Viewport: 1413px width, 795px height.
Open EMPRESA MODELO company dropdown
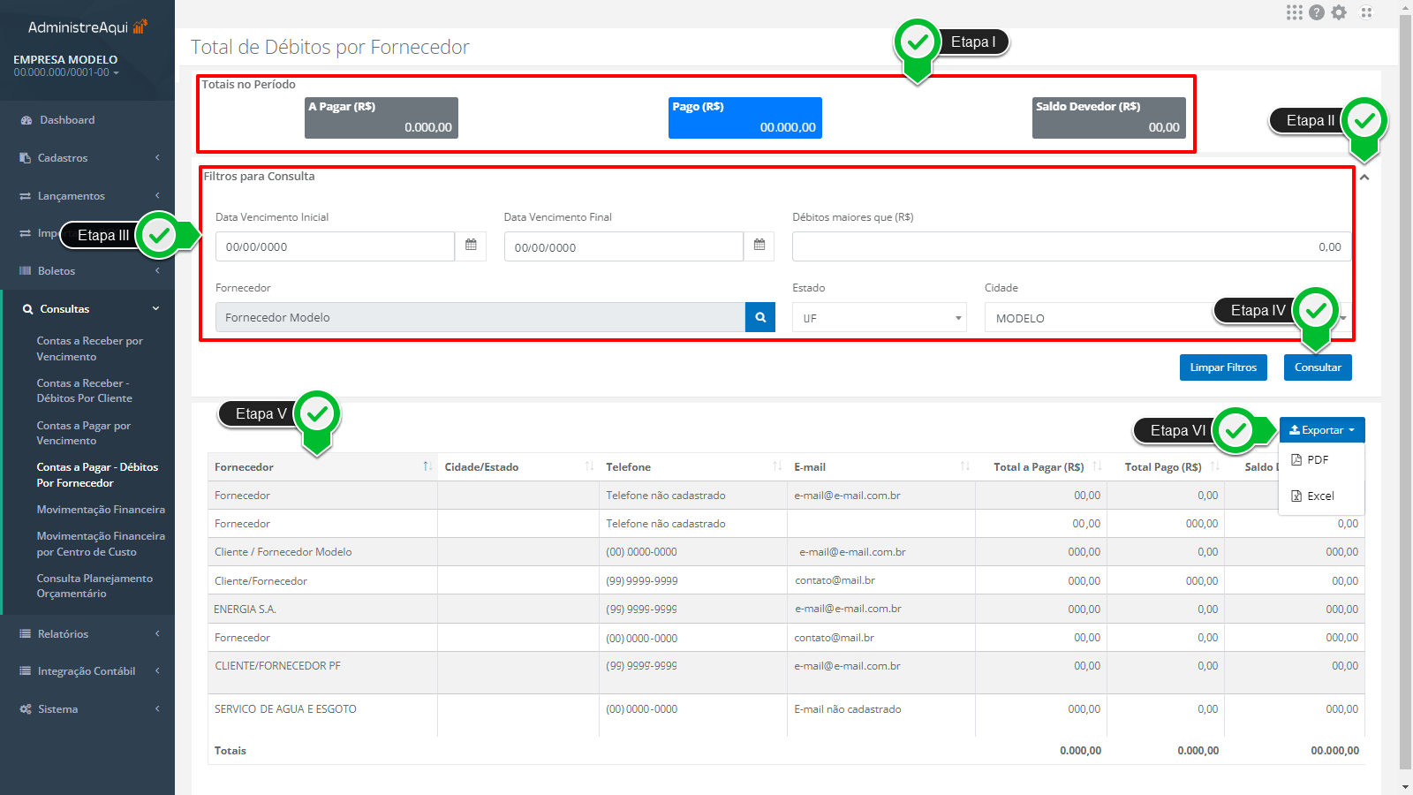[66, 66]
